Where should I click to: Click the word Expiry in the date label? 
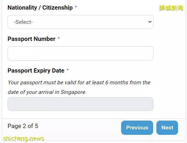click(42, 71)
